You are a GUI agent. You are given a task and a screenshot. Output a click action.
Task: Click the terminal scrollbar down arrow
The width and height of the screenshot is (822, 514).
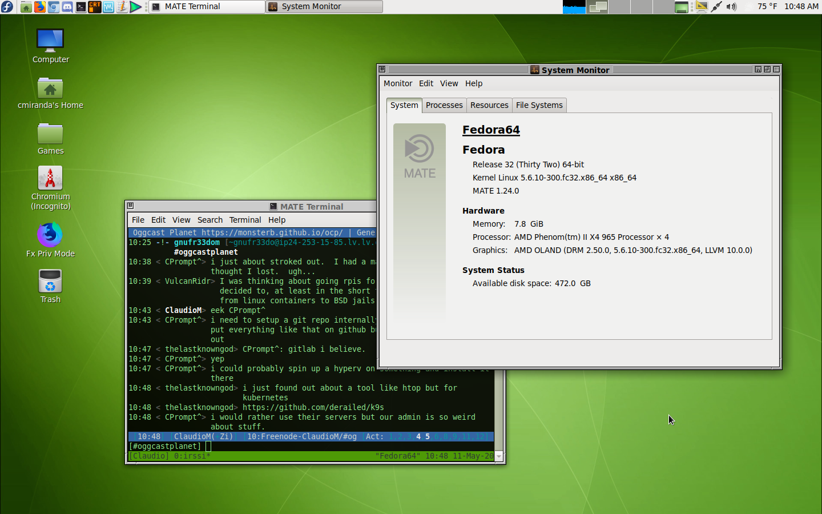tap(499, 456)
